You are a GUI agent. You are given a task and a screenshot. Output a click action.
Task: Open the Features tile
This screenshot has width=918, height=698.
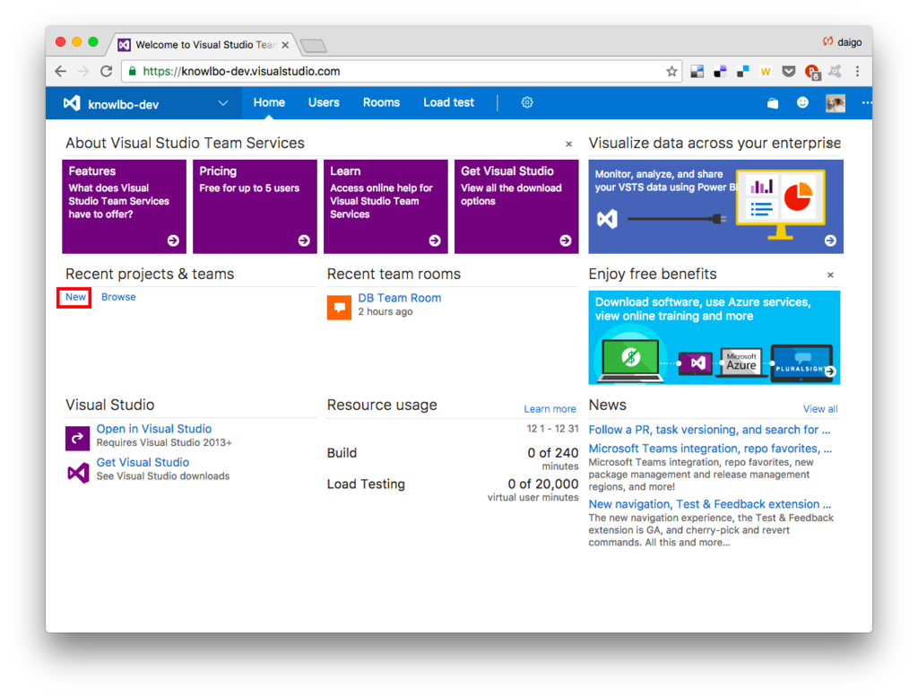(124, 206)
